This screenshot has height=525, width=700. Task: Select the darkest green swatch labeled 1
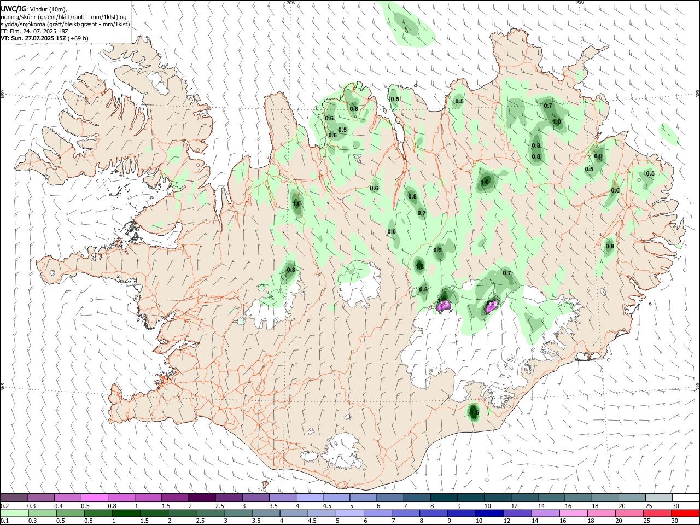click(x=126, y=513)
